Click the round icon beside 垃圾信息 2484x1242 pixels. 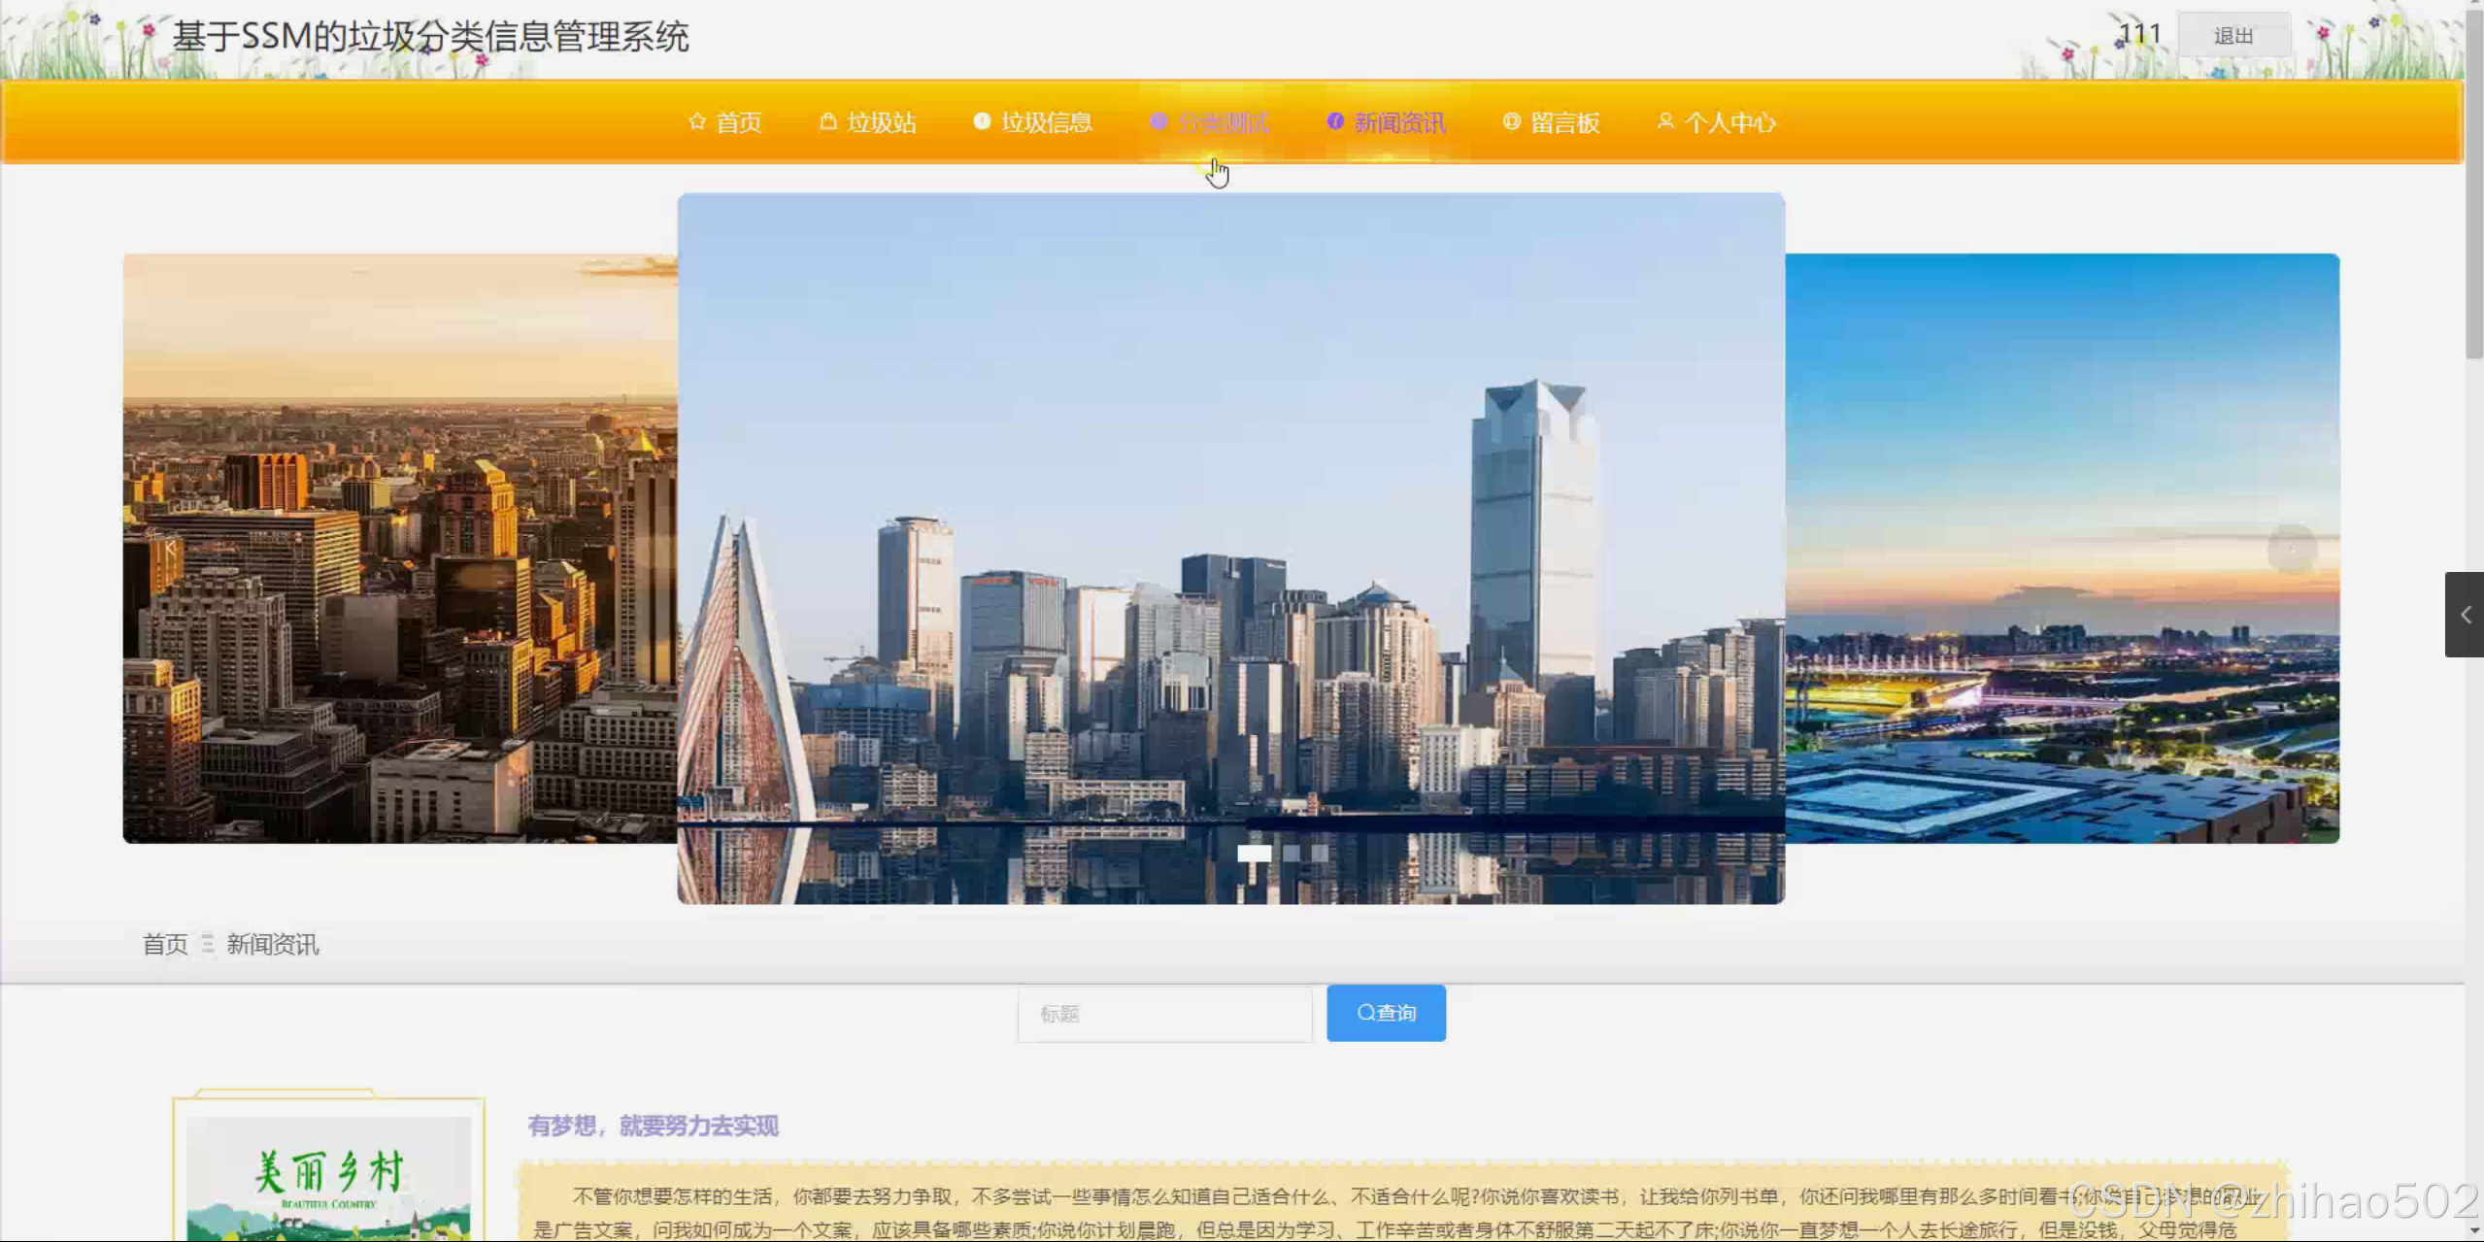pyautogui.click(x=982, y=121)
